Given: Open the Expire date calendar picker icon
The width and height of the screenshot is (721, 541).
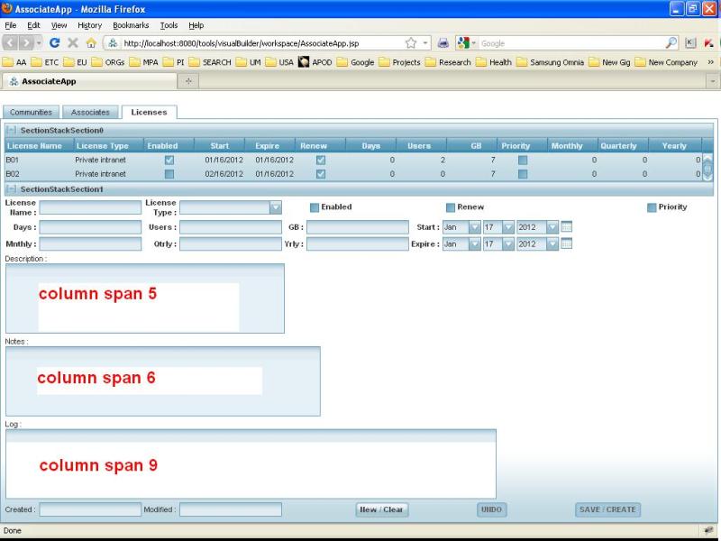Looking at the screenshot, I should pos(566,243).
